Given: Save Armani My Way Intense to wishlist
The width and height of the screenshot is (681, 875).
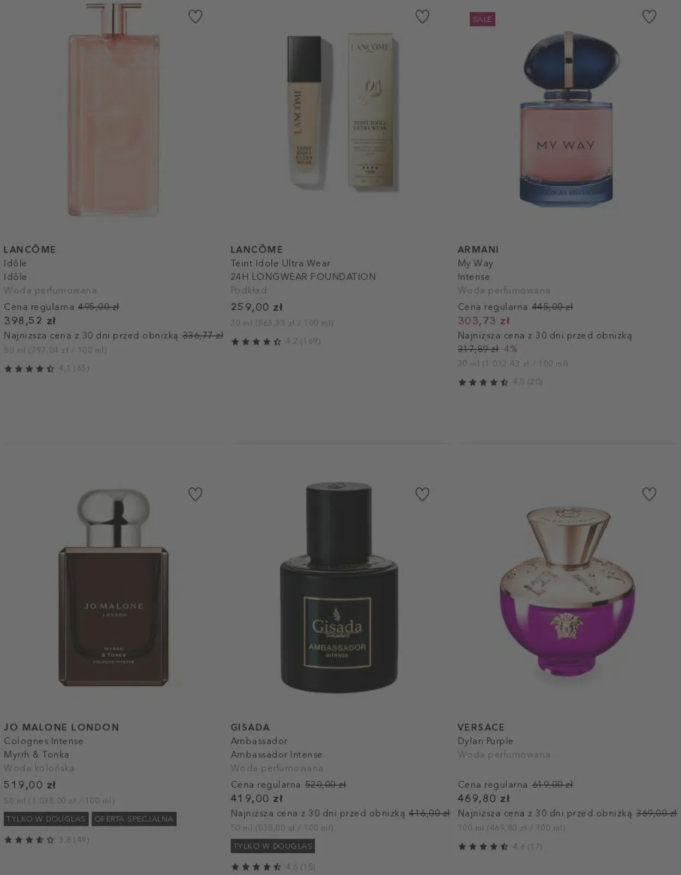Looking at the screenshot, I should [649, 17].
